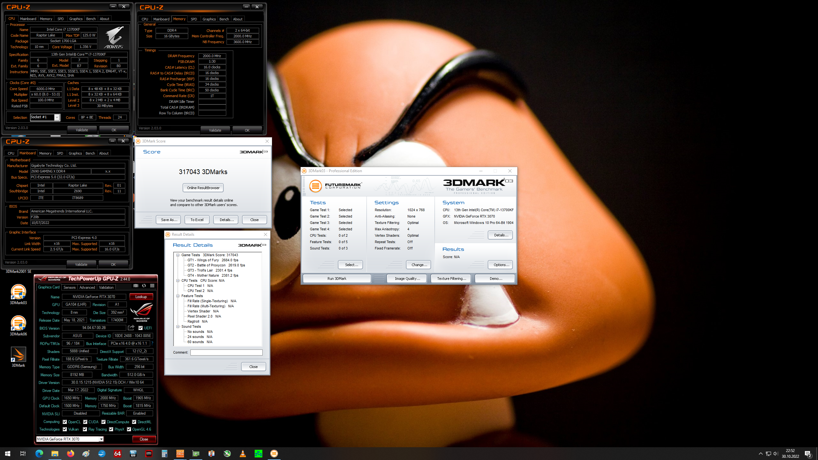Click Change... under Settings in 3DMark03

[x=419, y=264]
